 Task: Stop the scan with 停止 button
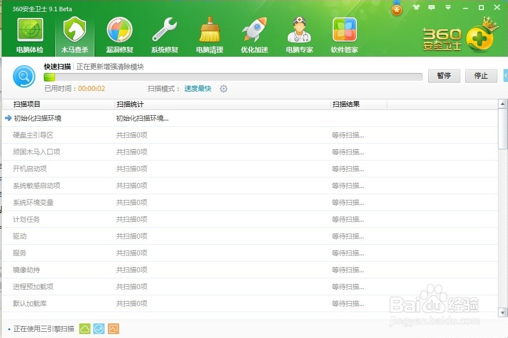(481, 76)
